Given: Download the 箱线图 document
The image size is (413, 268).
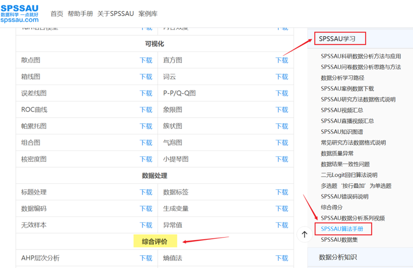Looking at the screenshot, I should (x=146, y=77).
